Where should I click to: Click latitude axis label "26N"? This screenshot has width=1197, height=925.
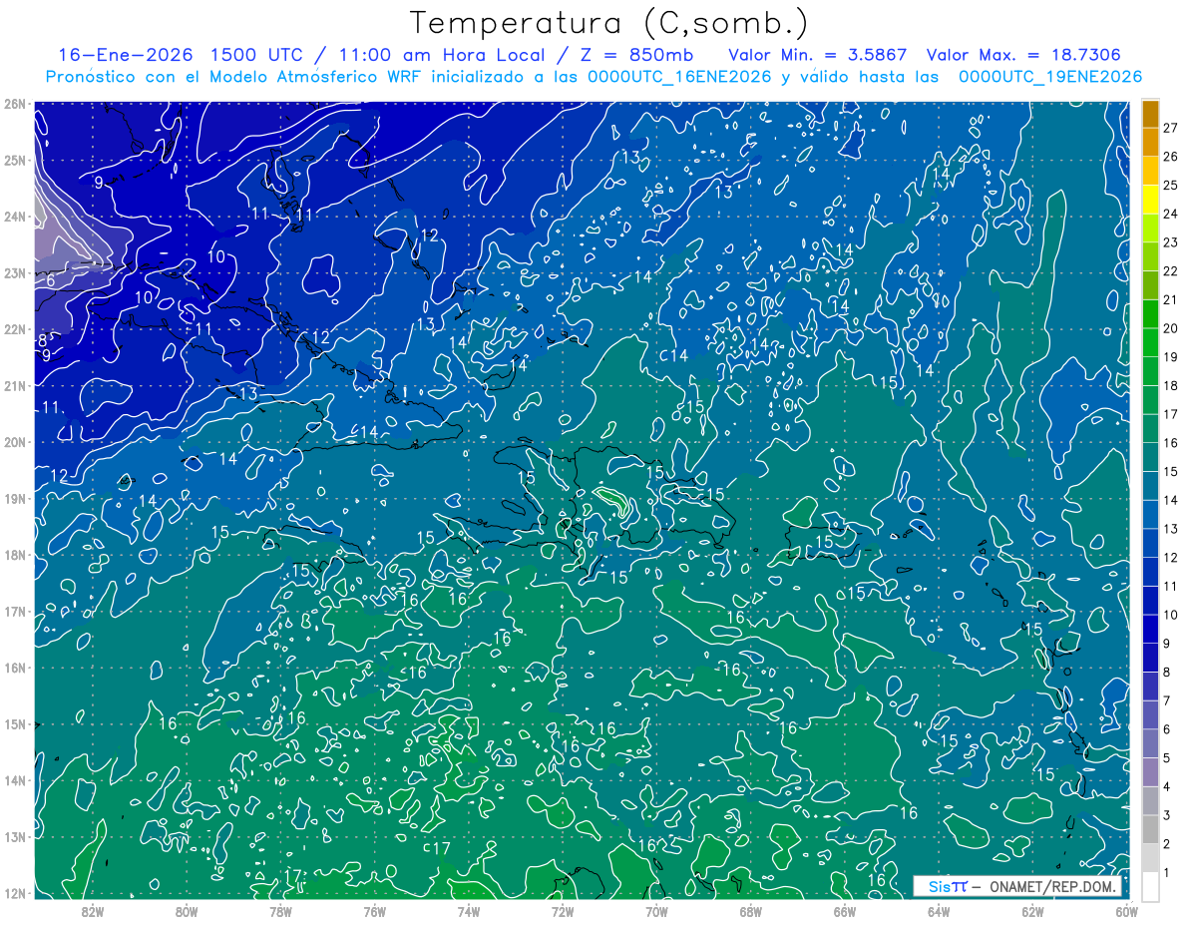(x=15, y=104)
